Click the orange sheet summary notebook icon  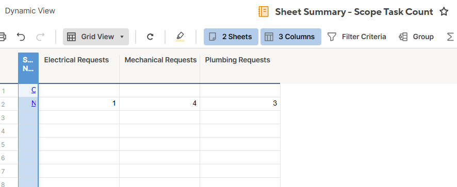264,12
